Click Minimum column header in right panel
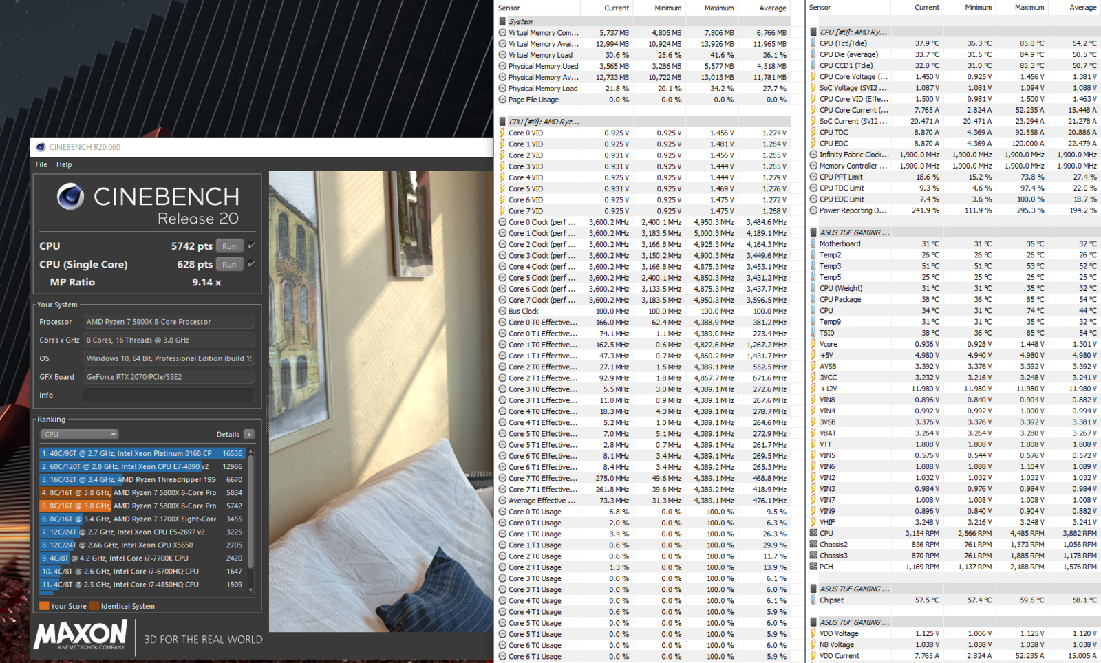Screen dimensions: 1101x663 coord(978,7)
